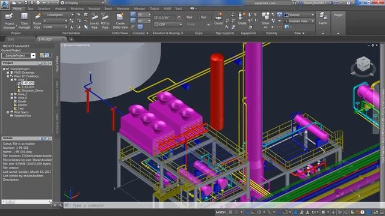Launch Create Ortho View

120,22
